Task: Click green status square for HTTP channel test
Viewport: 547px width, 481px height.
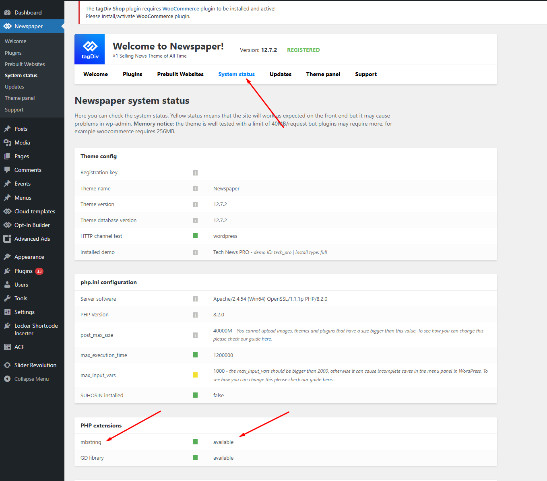Action: [195, 236]
